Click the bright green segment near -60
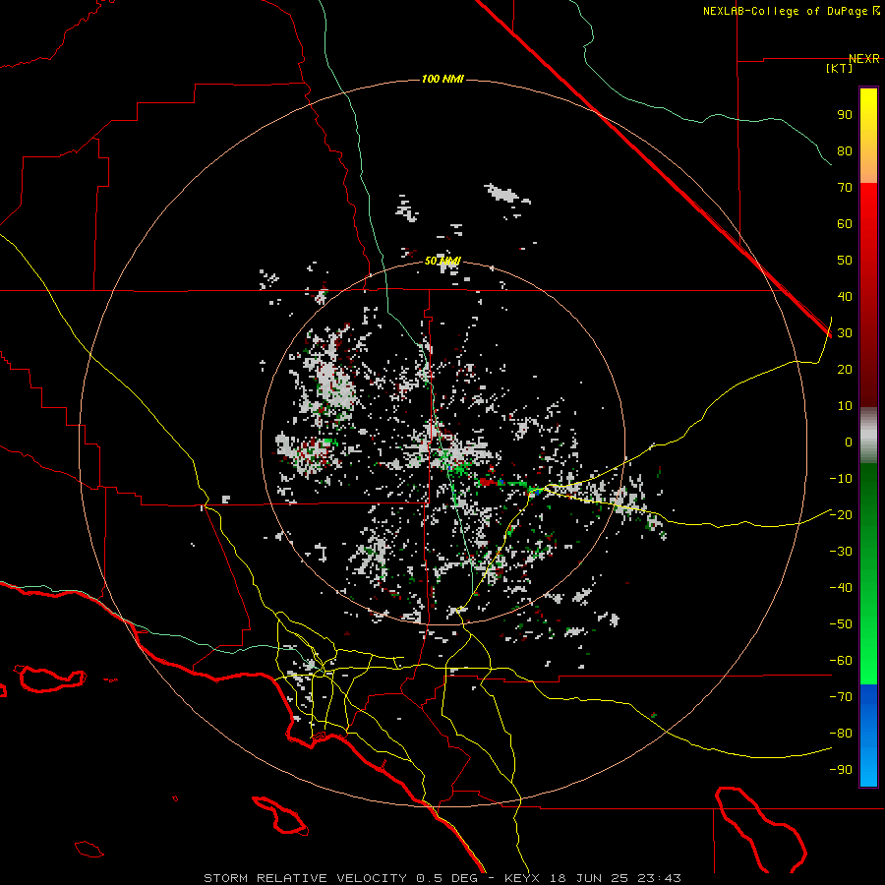 [x=868, y=663]
